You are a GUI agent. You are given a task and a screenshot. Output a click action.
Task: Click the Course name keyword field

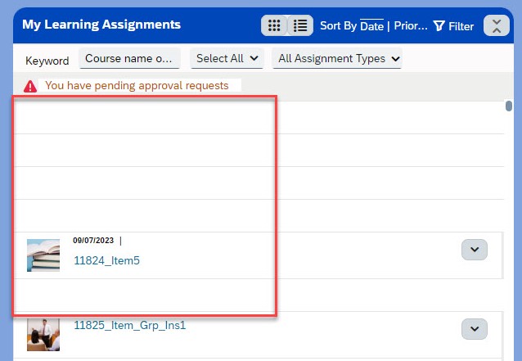click(x=129, y=58)
